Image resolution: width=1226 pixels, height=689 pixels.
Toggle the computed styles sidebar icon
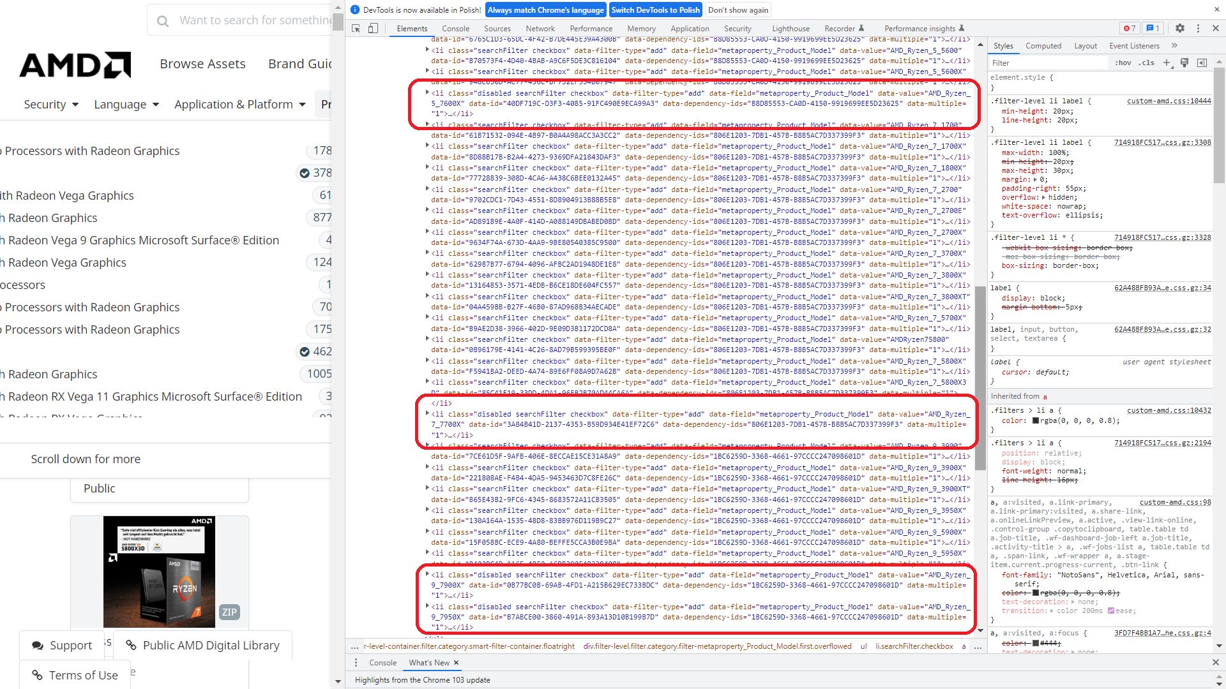[1202, 63]
